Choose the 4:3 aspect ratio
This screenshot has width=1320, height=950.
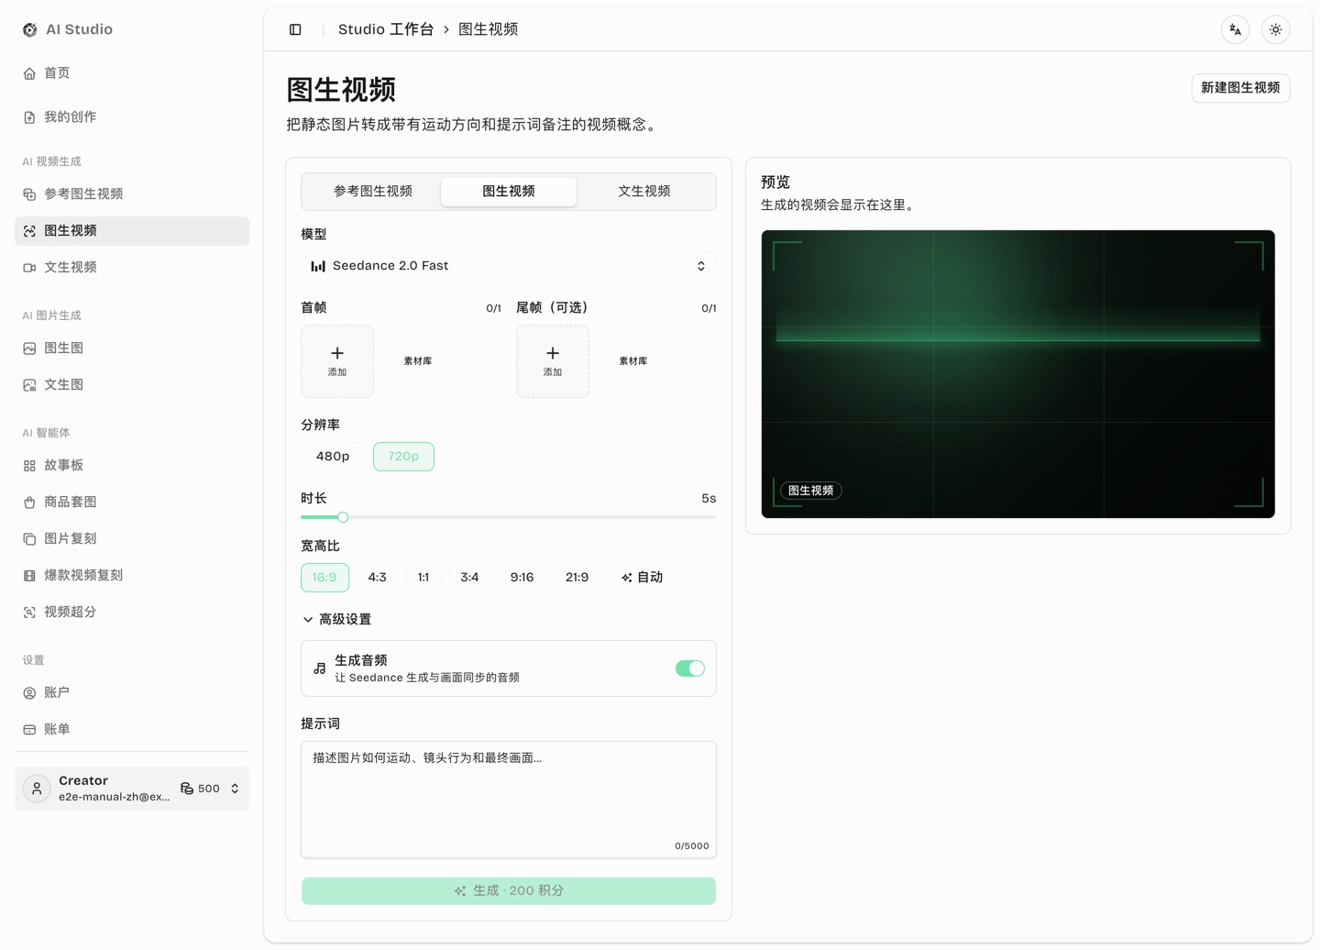[x=377, y=578]
